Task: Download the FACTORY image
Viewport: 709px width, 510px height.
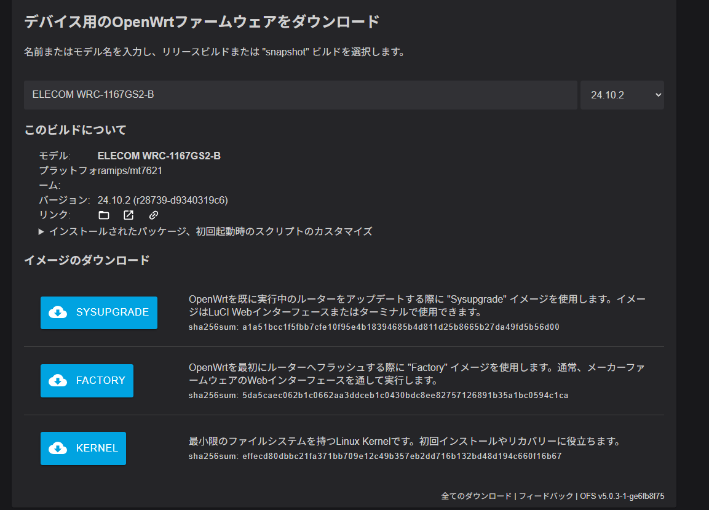Action: [x=87, y=381]
